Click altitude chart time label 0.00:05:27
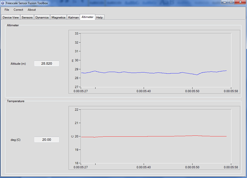 (x=81, y=91)
